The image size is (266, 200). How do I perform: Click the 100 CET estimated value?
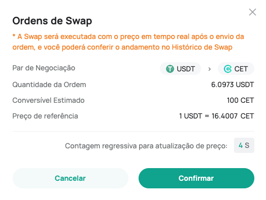coord(241,100)
